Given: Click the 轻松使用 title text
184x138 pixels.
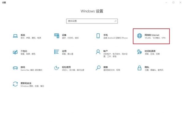Looking at the screenshot, I should pyautogui.click(x=66, y=67).
